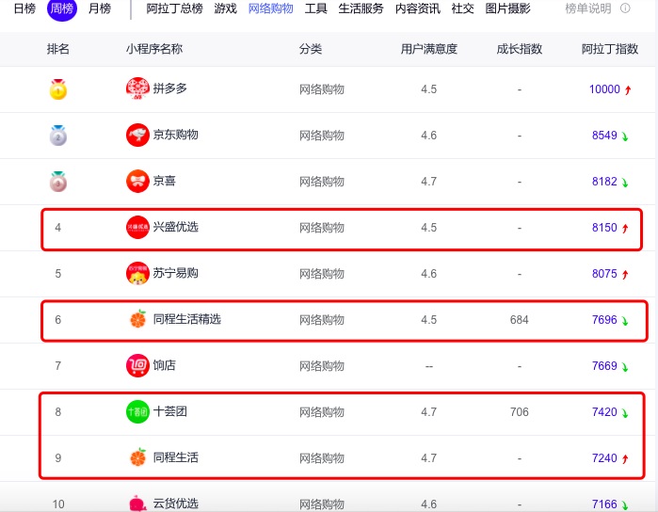
Task: Click the 苏宁易购 lion logo icon
Action: tap(137, 273)
